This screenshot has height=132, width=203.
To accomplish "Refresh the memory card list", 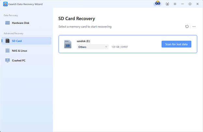I will pyautogui.click(x=187, y=27).
